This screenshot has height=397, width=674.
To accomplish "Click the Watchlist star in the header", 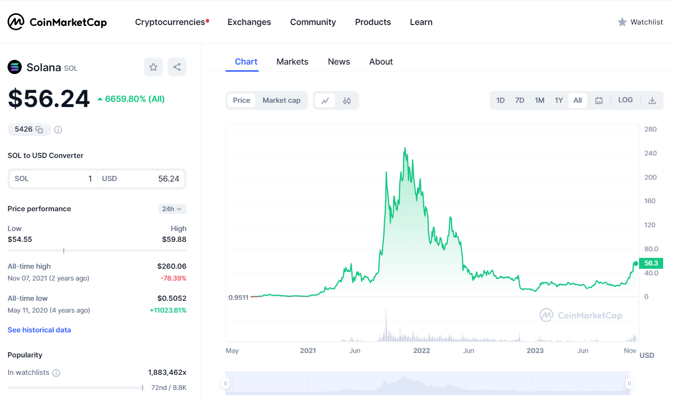I will click(x=622, y=22).
